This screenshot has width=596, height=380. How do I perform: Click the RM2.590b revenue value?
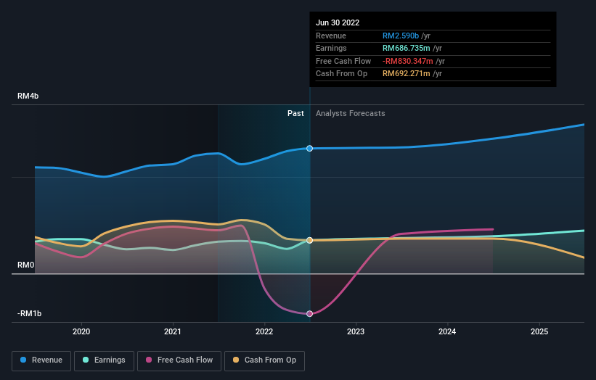[401, 36]
